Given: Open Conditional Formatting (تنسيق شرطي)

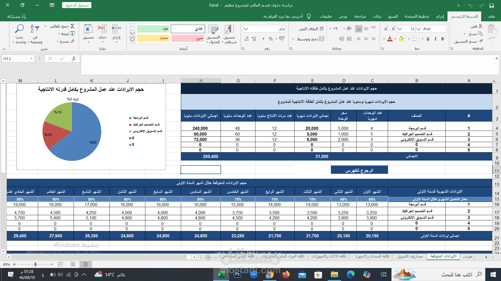Looking at the screenshot, I should (229, 34).
